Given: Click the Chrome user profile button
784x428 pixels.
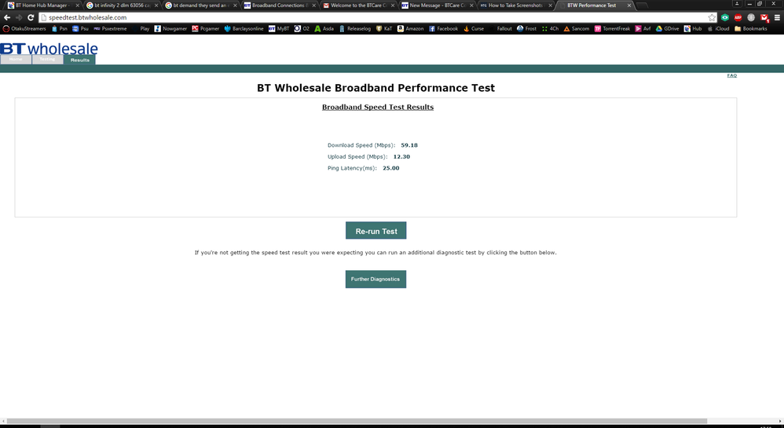Looking at the screenshot, I should (737, 3).
